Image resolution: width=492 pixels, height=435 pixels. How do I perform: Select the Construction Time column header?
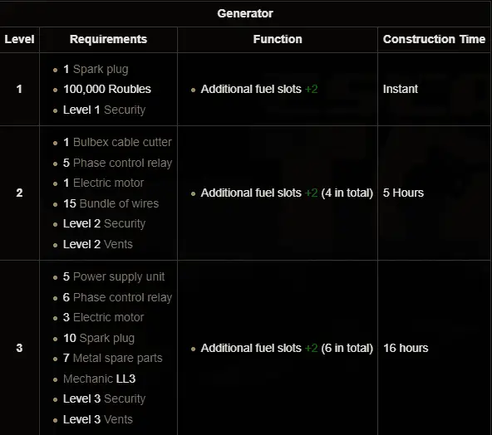pyautogui.click(x=434, y=39)
